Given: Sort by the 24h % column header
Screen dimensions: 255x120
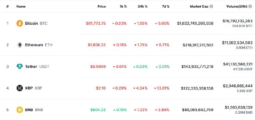Looking at the screenshot, I should [x=142, y=6].
